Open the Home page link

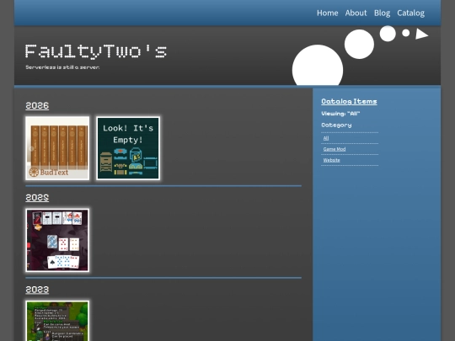[x=327, y=13]
